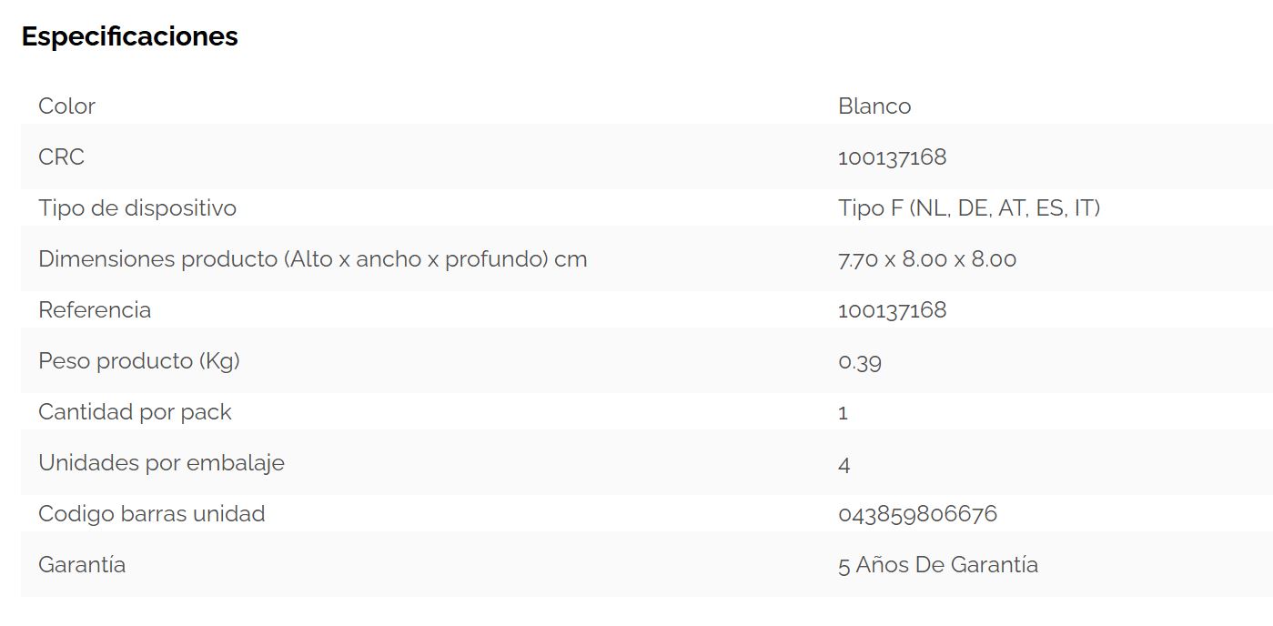The width and height of the screenshot is (1273, 626).
Task: Click the Especificaciones heading
Action: (x=129, y=36)
